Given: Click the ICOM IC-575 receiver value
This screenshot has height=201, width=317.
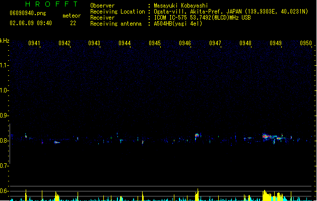Looking at the screenshot, I should (x=203, y=18).
